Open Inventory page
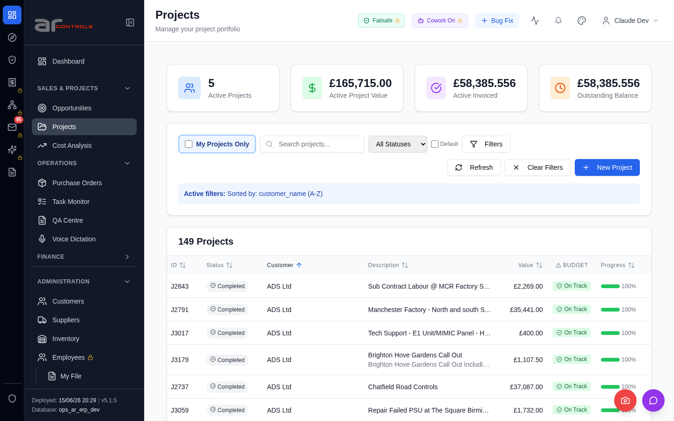Viewport: 674px width, 421px height. click(x=84, y=339)
